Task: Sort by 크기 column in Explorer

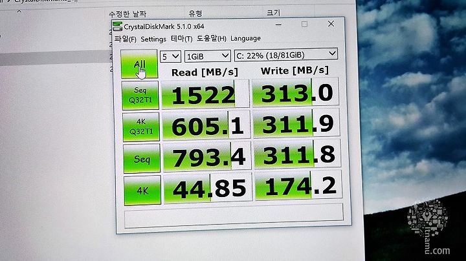Action: coord(273,12)
